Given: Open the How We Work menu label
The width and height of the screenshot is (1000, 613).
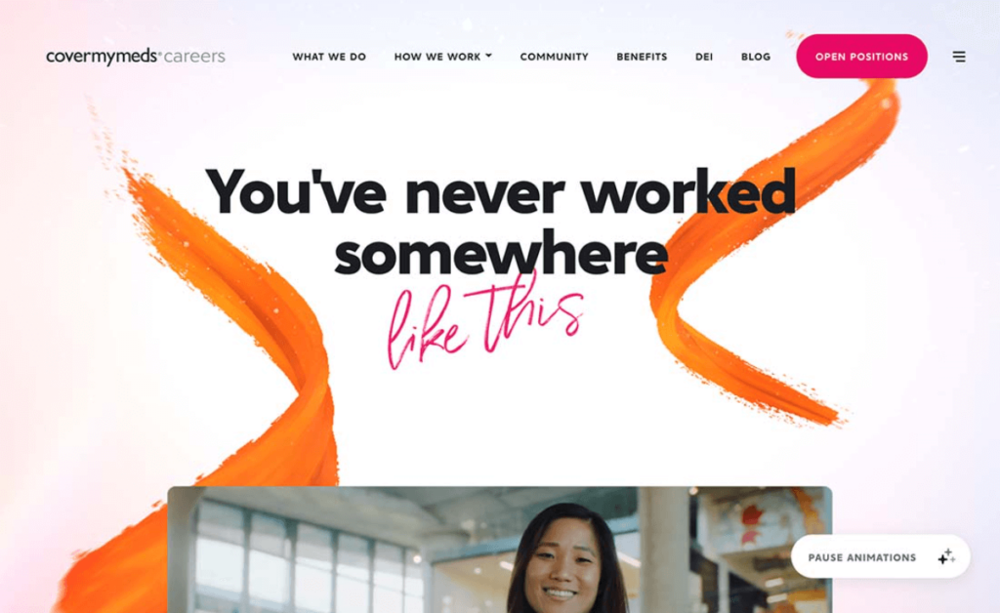Looking at the screenshot, I should 437,57.
